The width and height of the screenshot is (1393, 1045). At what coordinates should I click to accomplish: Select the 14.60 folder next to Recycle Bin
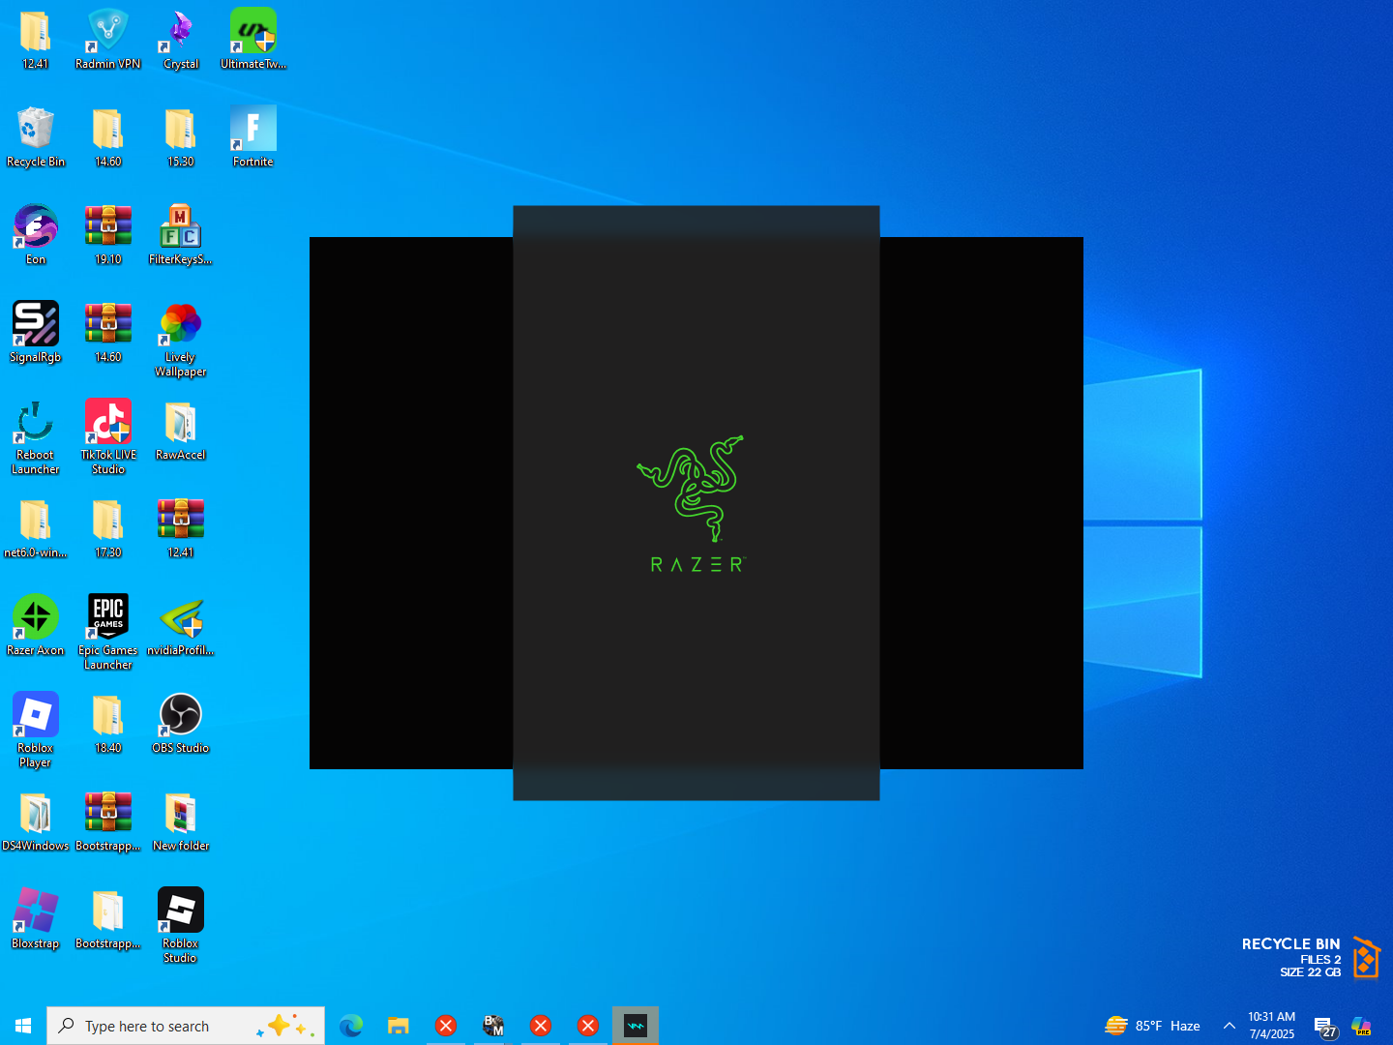click(x=108, y=137)
